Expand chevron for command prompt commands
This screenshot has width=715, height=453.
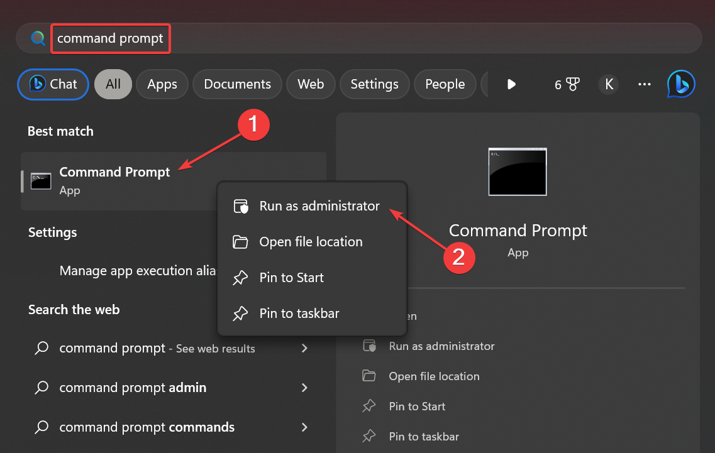[x=304, y=427]
